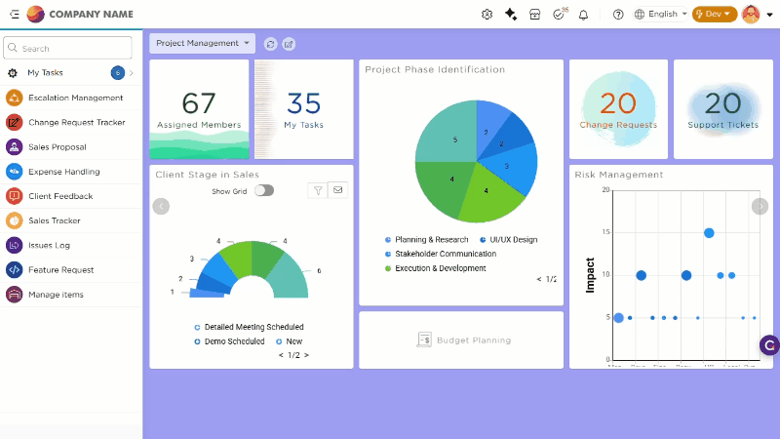Select Sales Tracker in the sidebar
780x439 pixels.
(x=54, y=220)
